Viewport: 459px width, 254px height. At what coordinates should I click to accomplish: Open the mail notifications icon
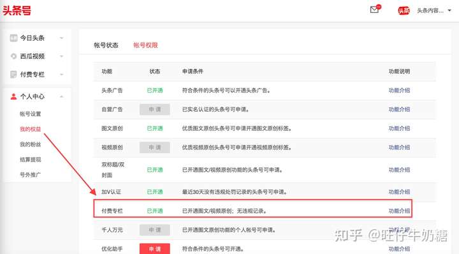[374, 10]
